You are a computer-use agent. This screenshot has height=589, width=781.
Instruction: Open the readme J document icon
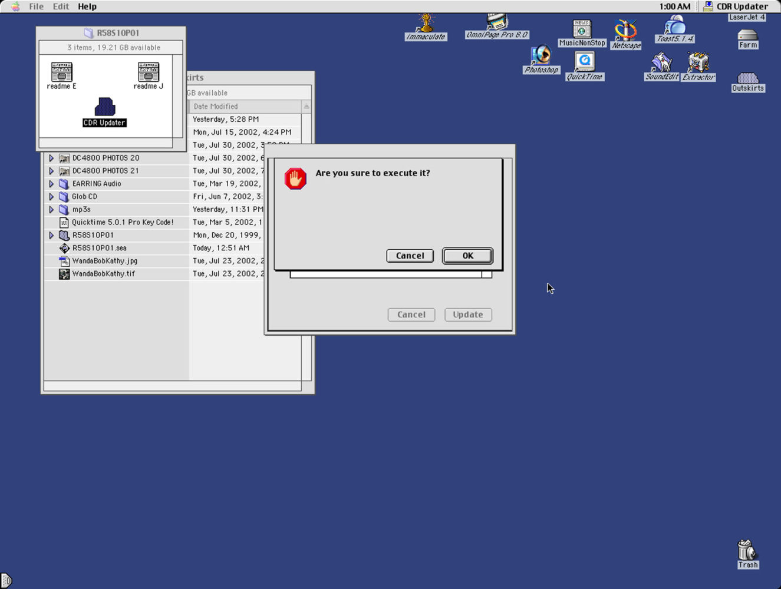148,72
